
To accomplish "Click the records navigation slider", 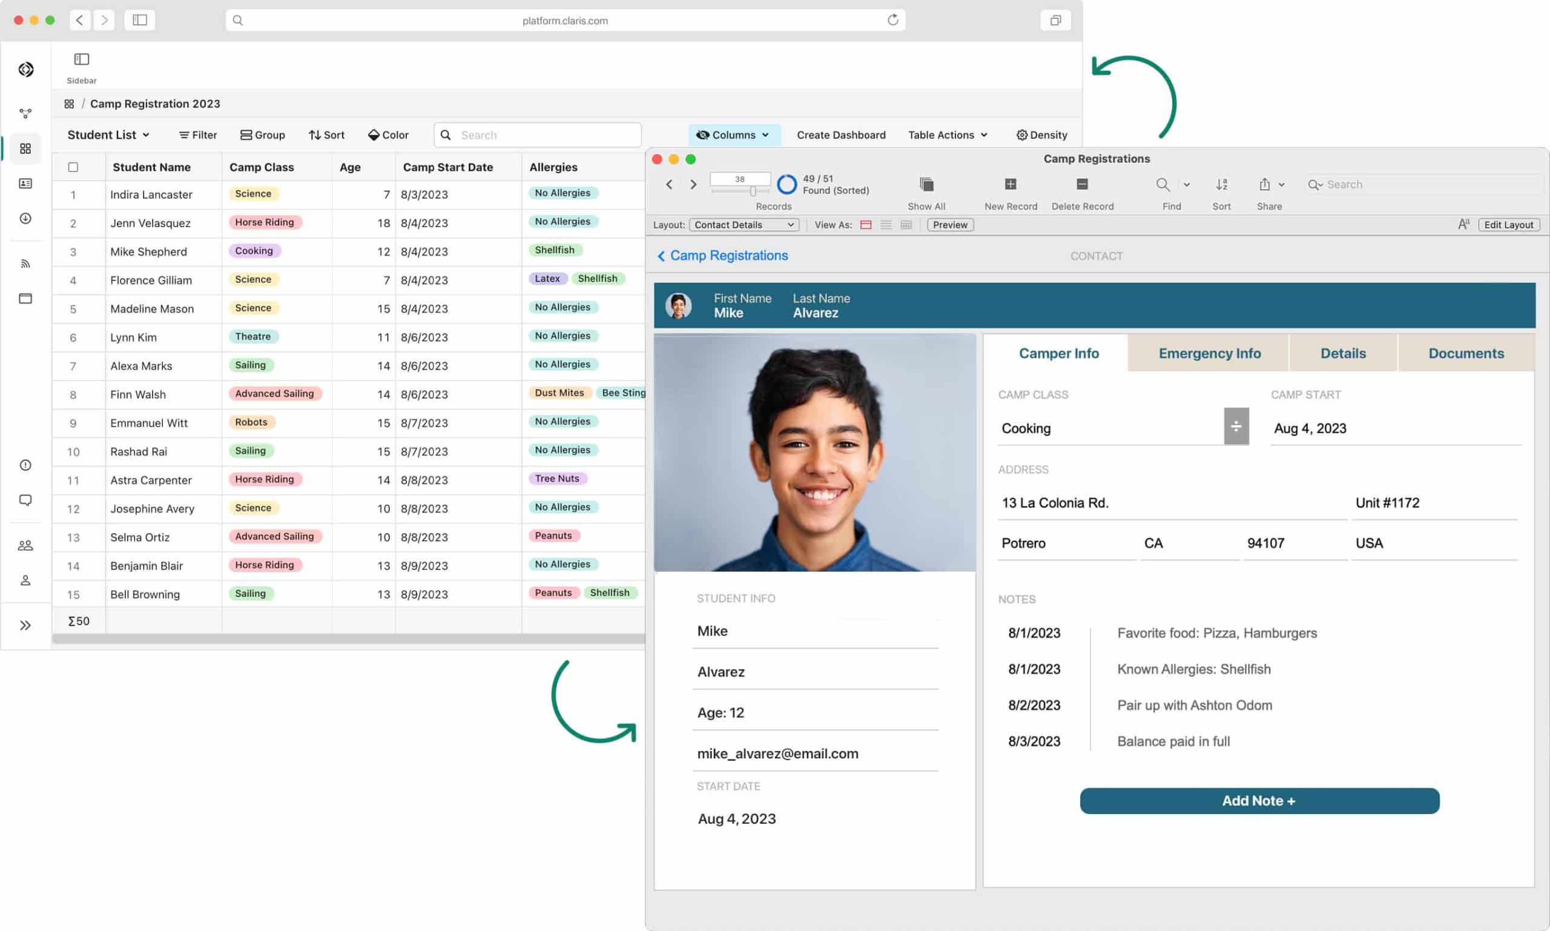I will (753, 191).
